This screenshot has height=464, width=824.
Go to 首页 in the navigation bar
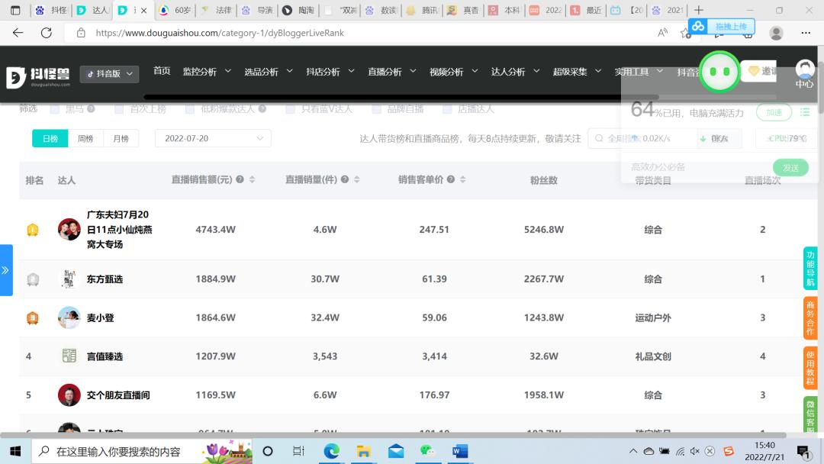162,71
